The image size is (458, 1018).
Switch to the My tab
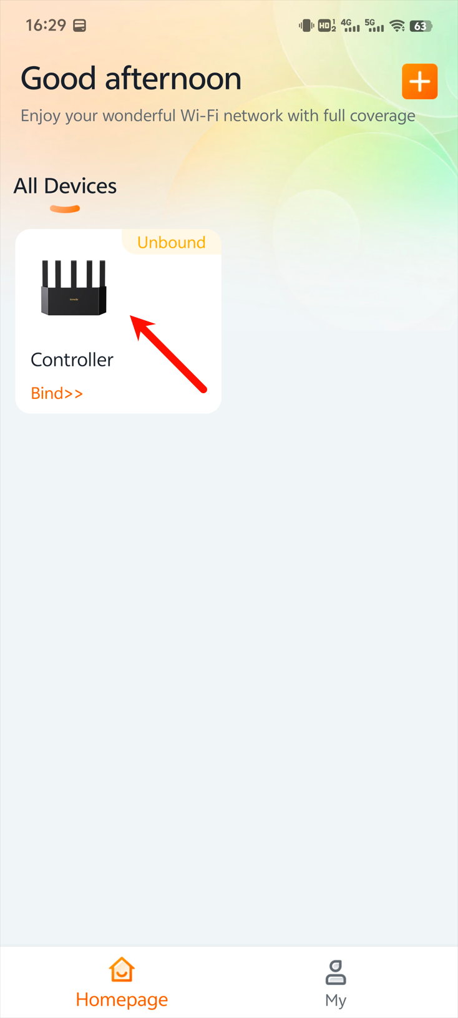pos(336,983)
